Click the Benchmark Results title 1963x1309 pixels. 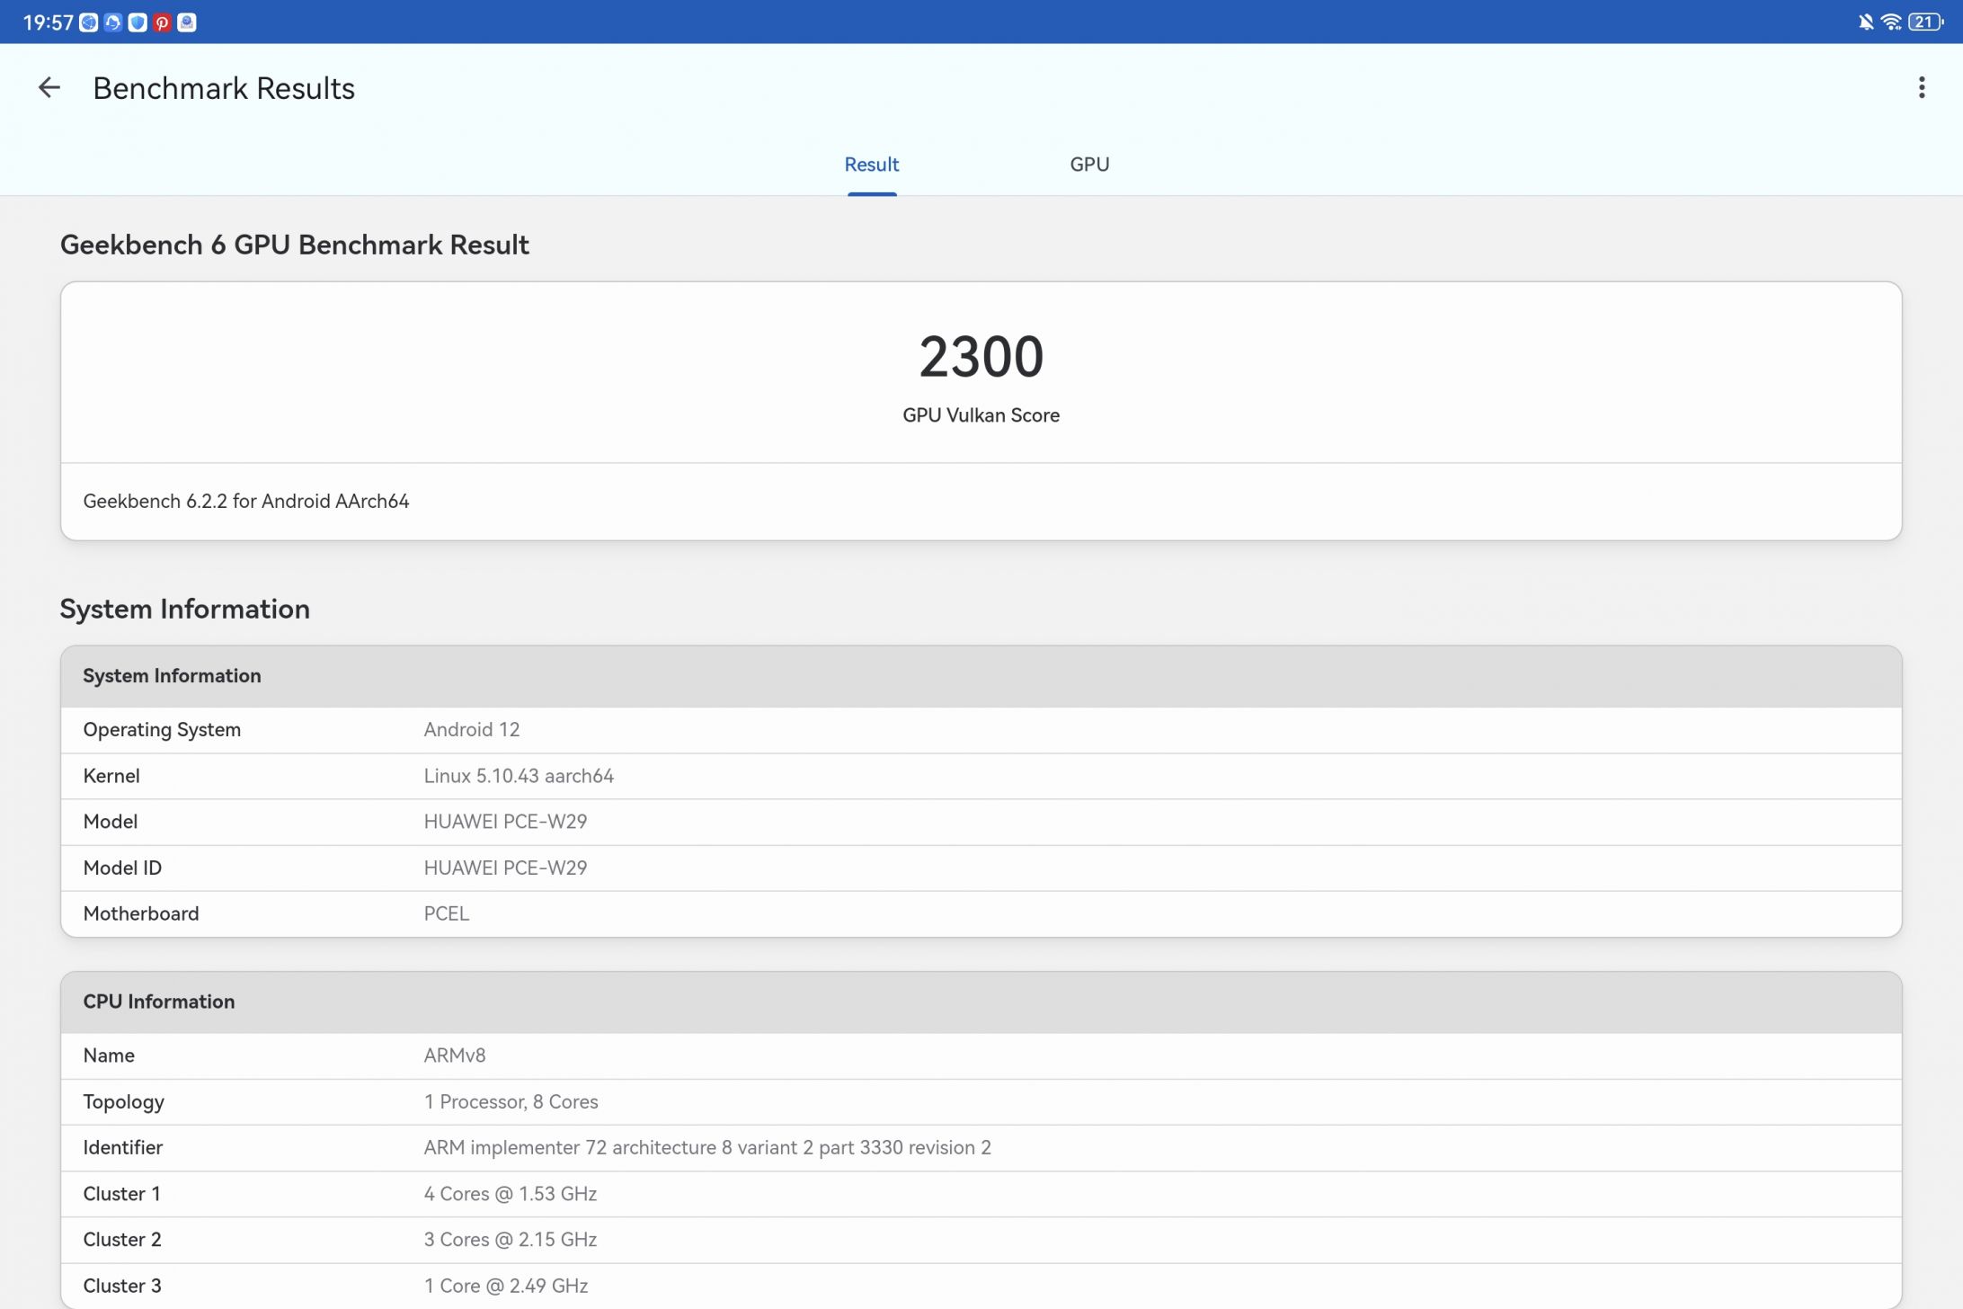point(224,88)
